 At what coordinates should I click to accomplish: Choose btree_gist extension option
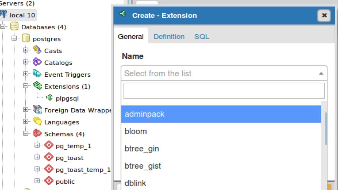click(143, 166)
